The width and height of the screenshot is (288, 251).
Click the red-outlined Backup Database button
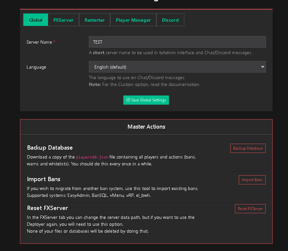[248, 148]
